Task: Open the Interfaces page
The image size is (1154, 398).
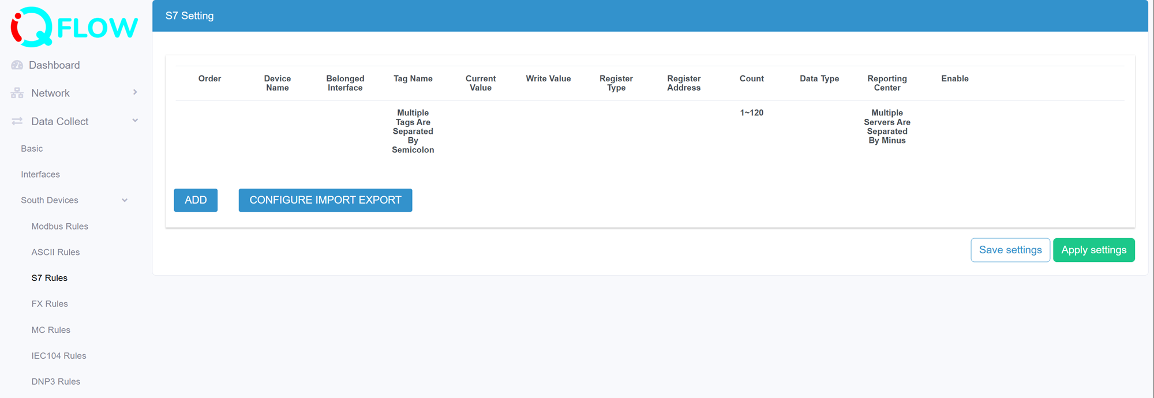Action: click(40, 174)
